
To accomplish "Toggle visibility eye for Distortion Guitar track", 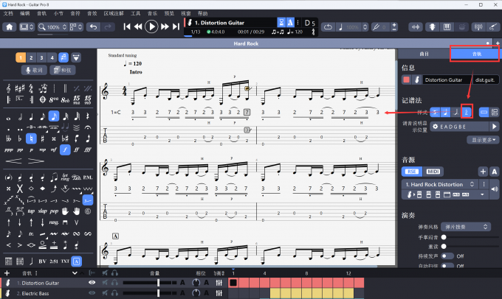I will [x=92, y=282].
